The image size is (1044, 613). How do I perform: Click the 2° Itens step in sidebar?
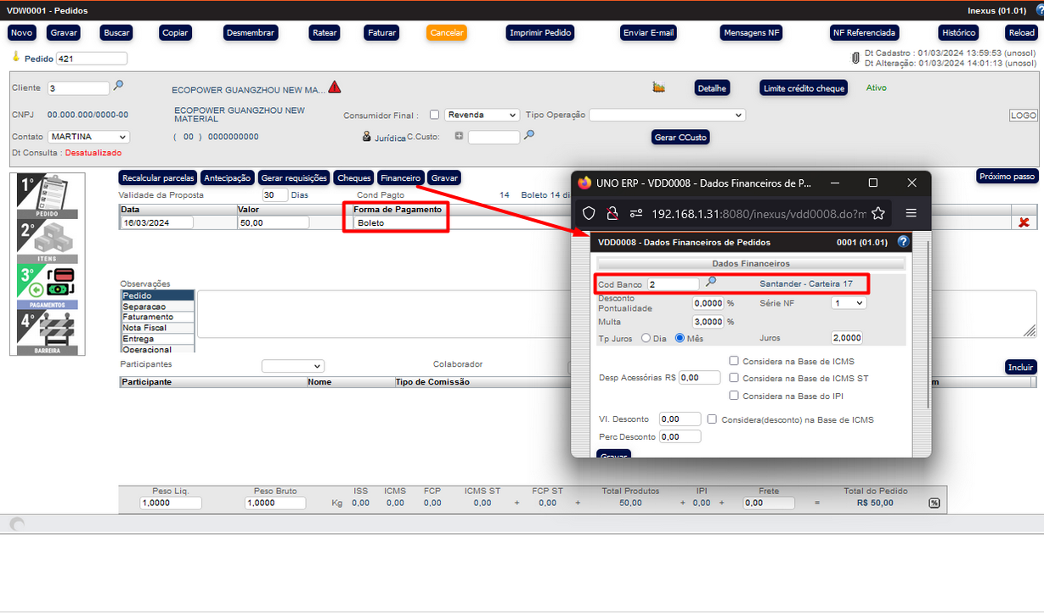point(48,241)
